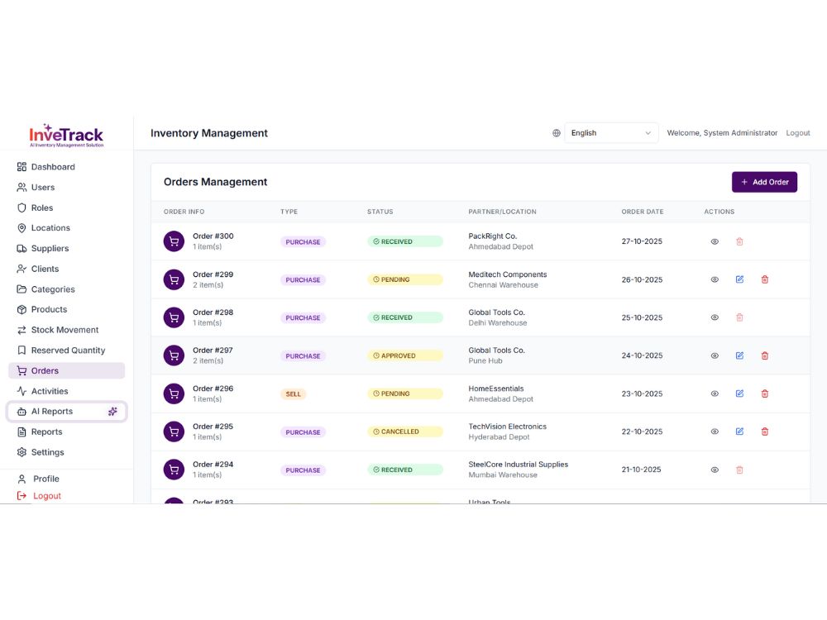Open Dashboard in sidebar

coord(67,167)
